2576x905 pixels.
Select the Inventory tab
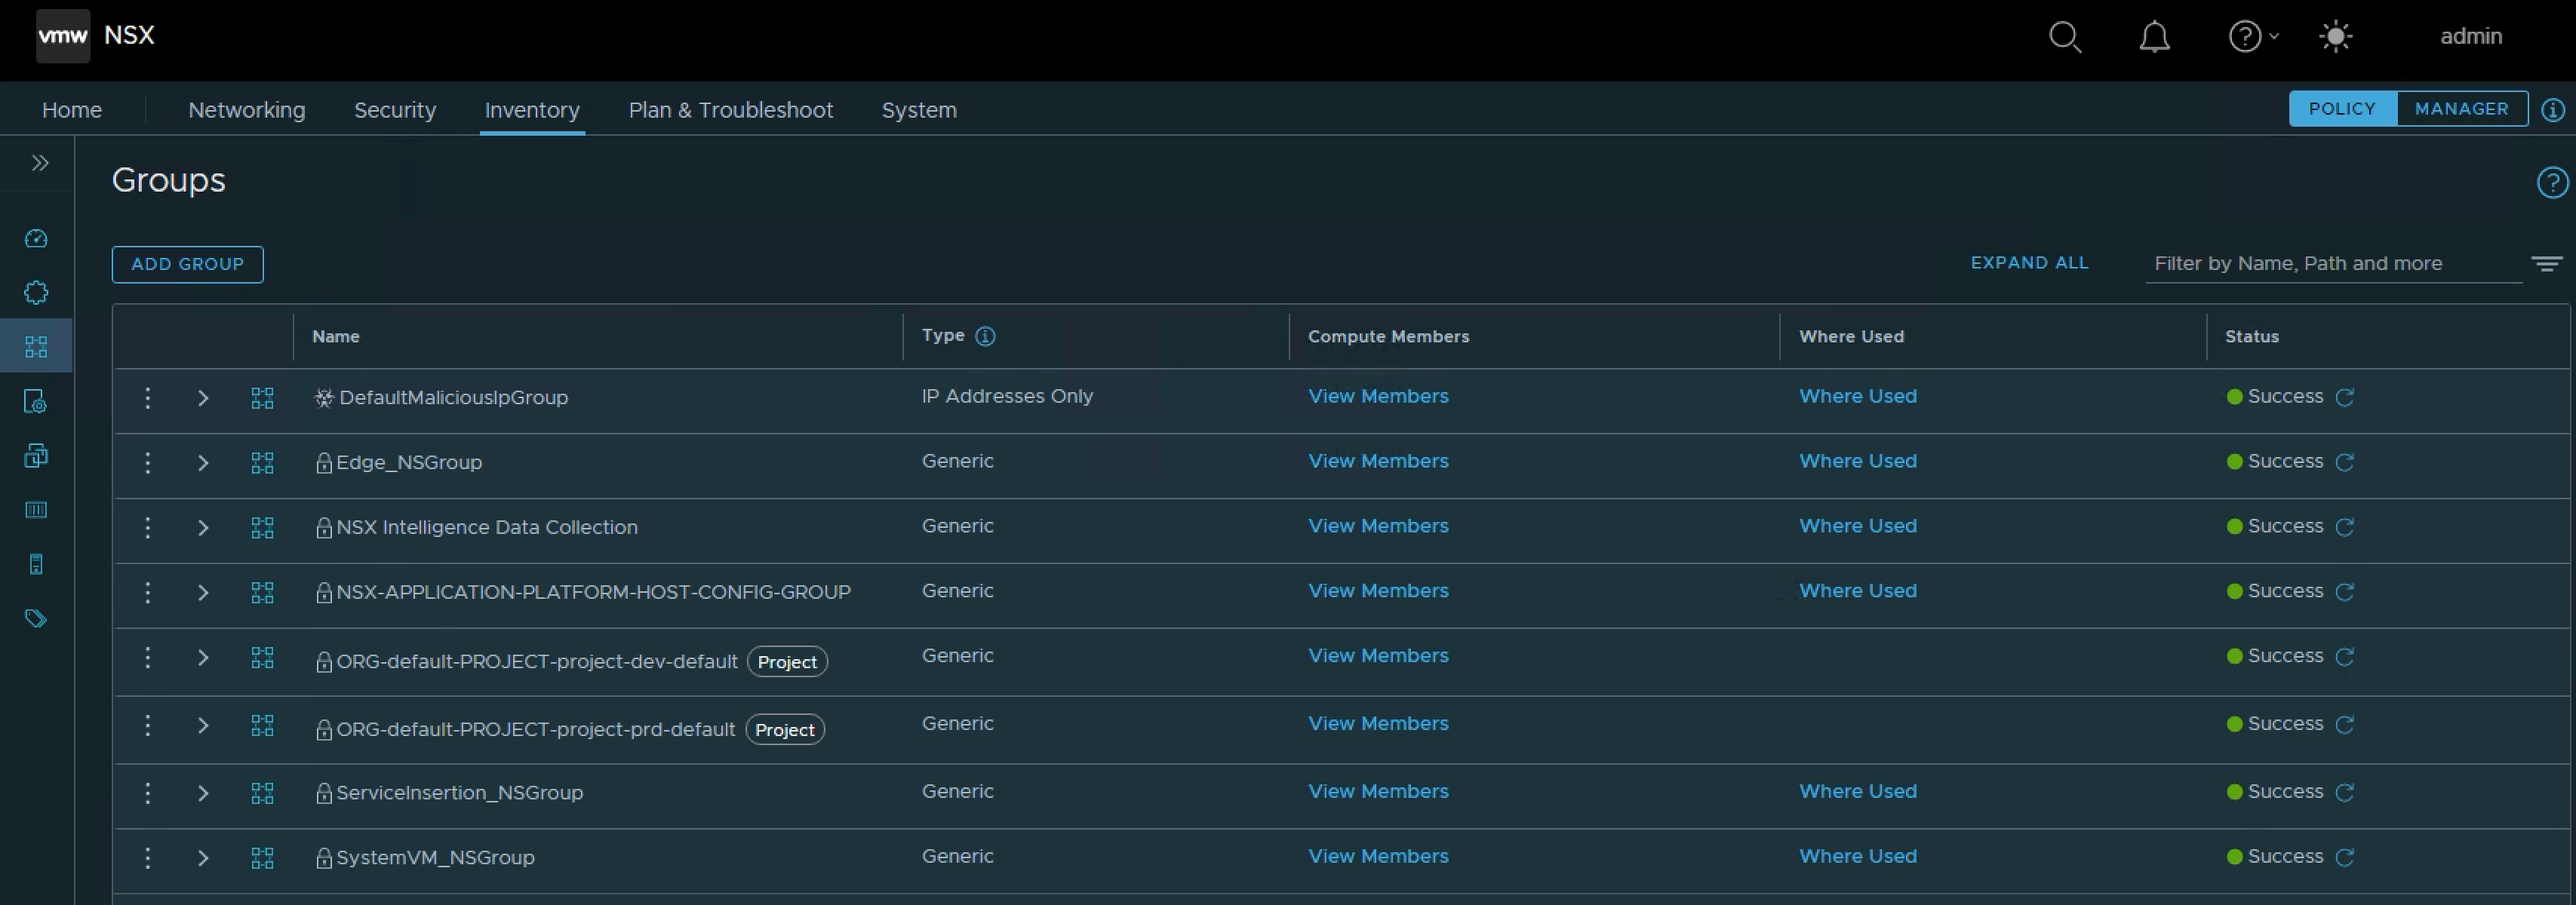pos(532,110)
